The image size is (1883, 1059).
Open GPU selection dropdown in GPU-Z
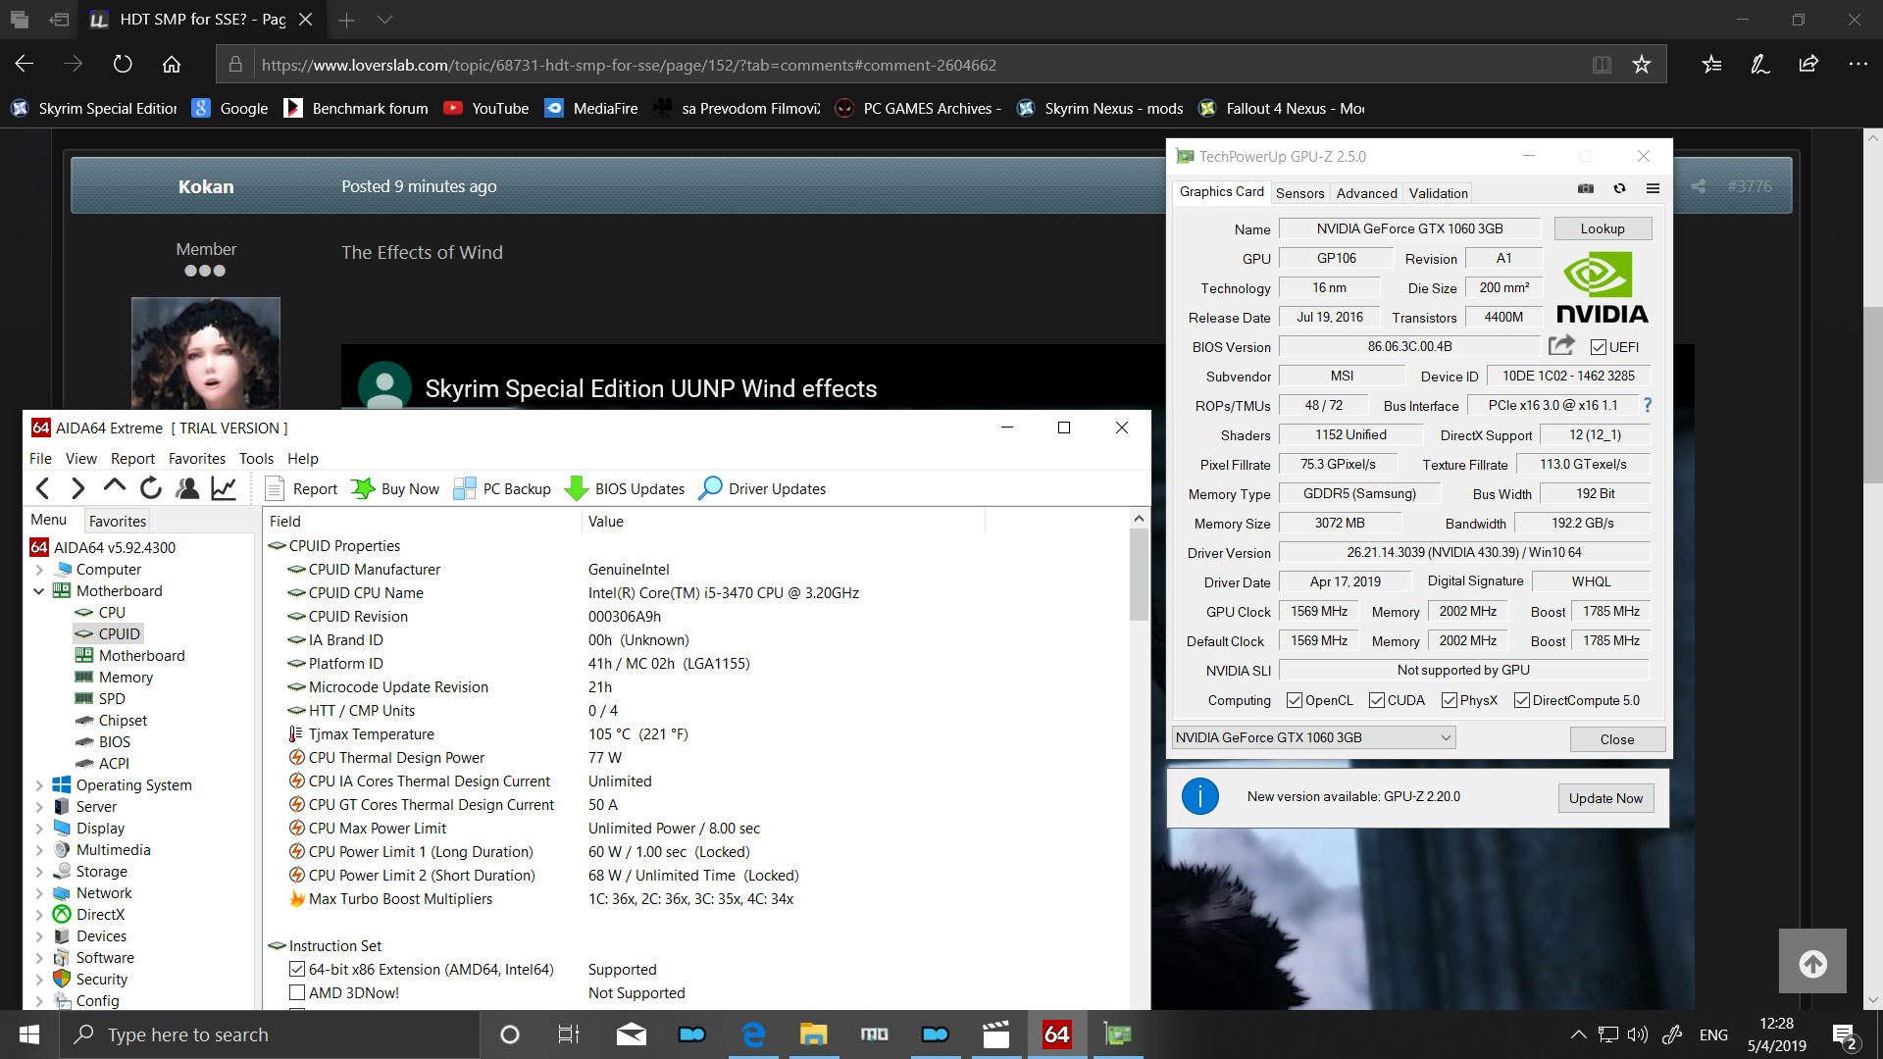(x=1313, y=737)
